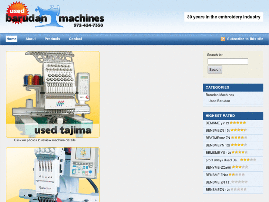Viewport: 269px width, 202px height.
Task: Click Subscribe to this site link
Action: pos(245,39)
